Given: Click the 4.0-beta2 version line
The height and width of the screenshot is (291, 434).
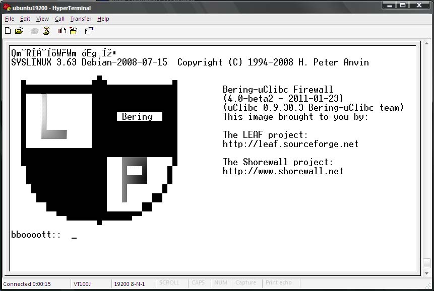Looking at the screenshot, I should click(x=283, y=98).
